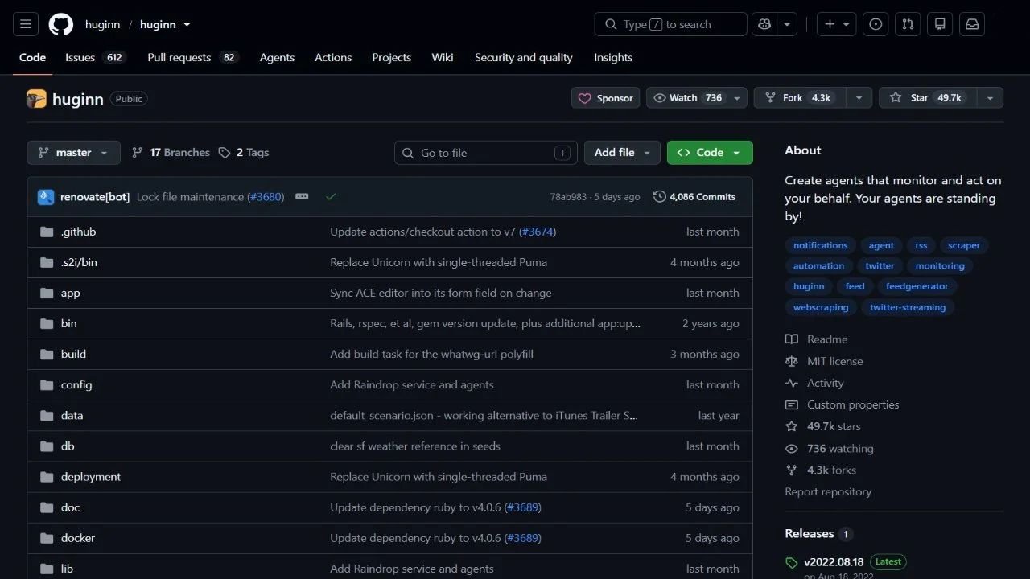Click the Activity pulse icon

[x=792, y=383]
